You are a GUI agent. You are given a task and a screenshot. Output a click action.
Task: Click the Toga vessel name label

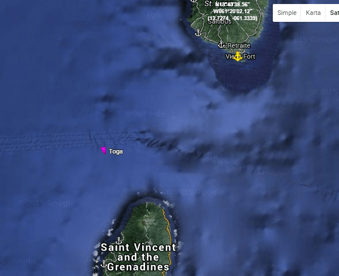(116, 151)
